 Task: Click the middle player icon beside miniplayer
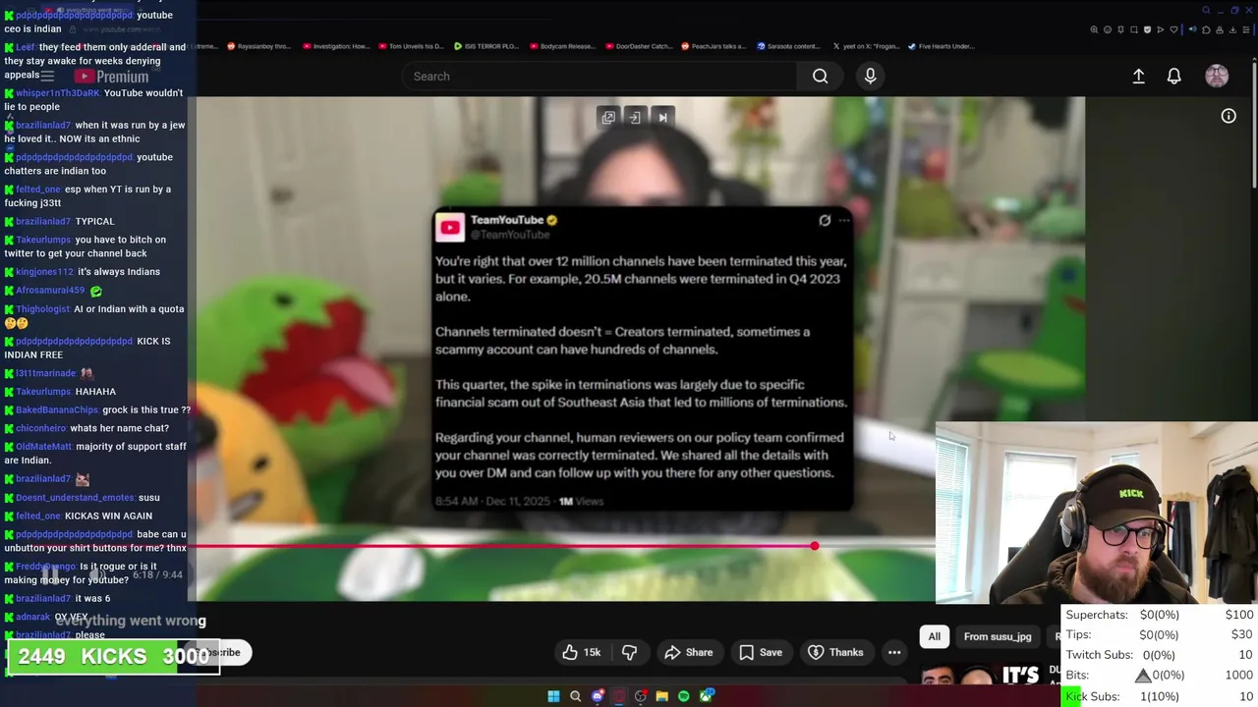[x=635, y=117]
